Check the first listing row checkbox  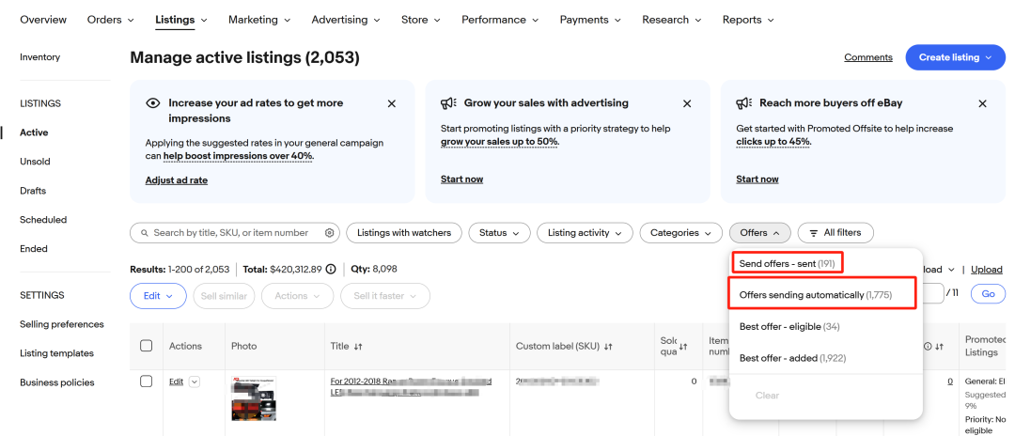point(146,381)
